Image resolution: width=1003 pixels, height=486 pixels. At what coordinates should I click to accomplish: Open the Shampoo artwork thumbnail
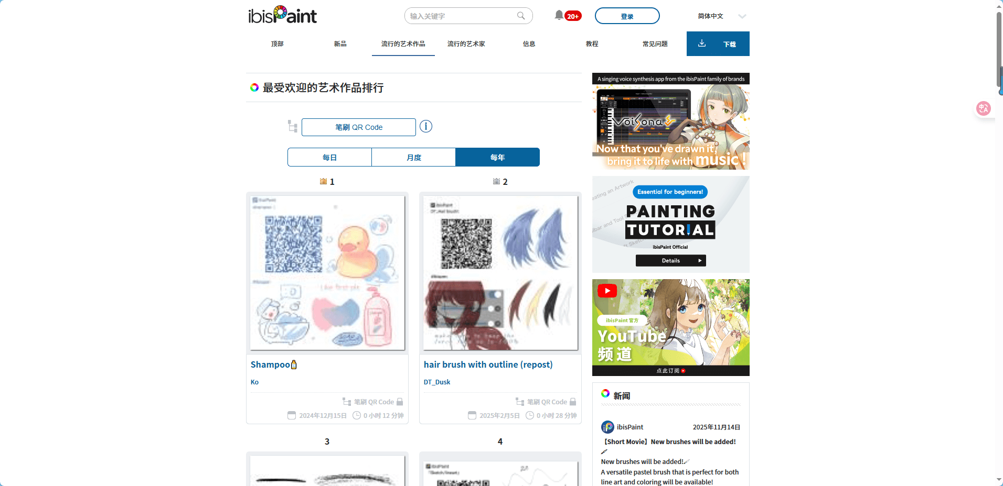[x=327, y=272]
